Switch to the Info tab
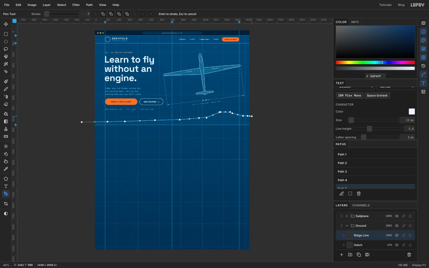This screenshot has width=429, height=268. 355,22
